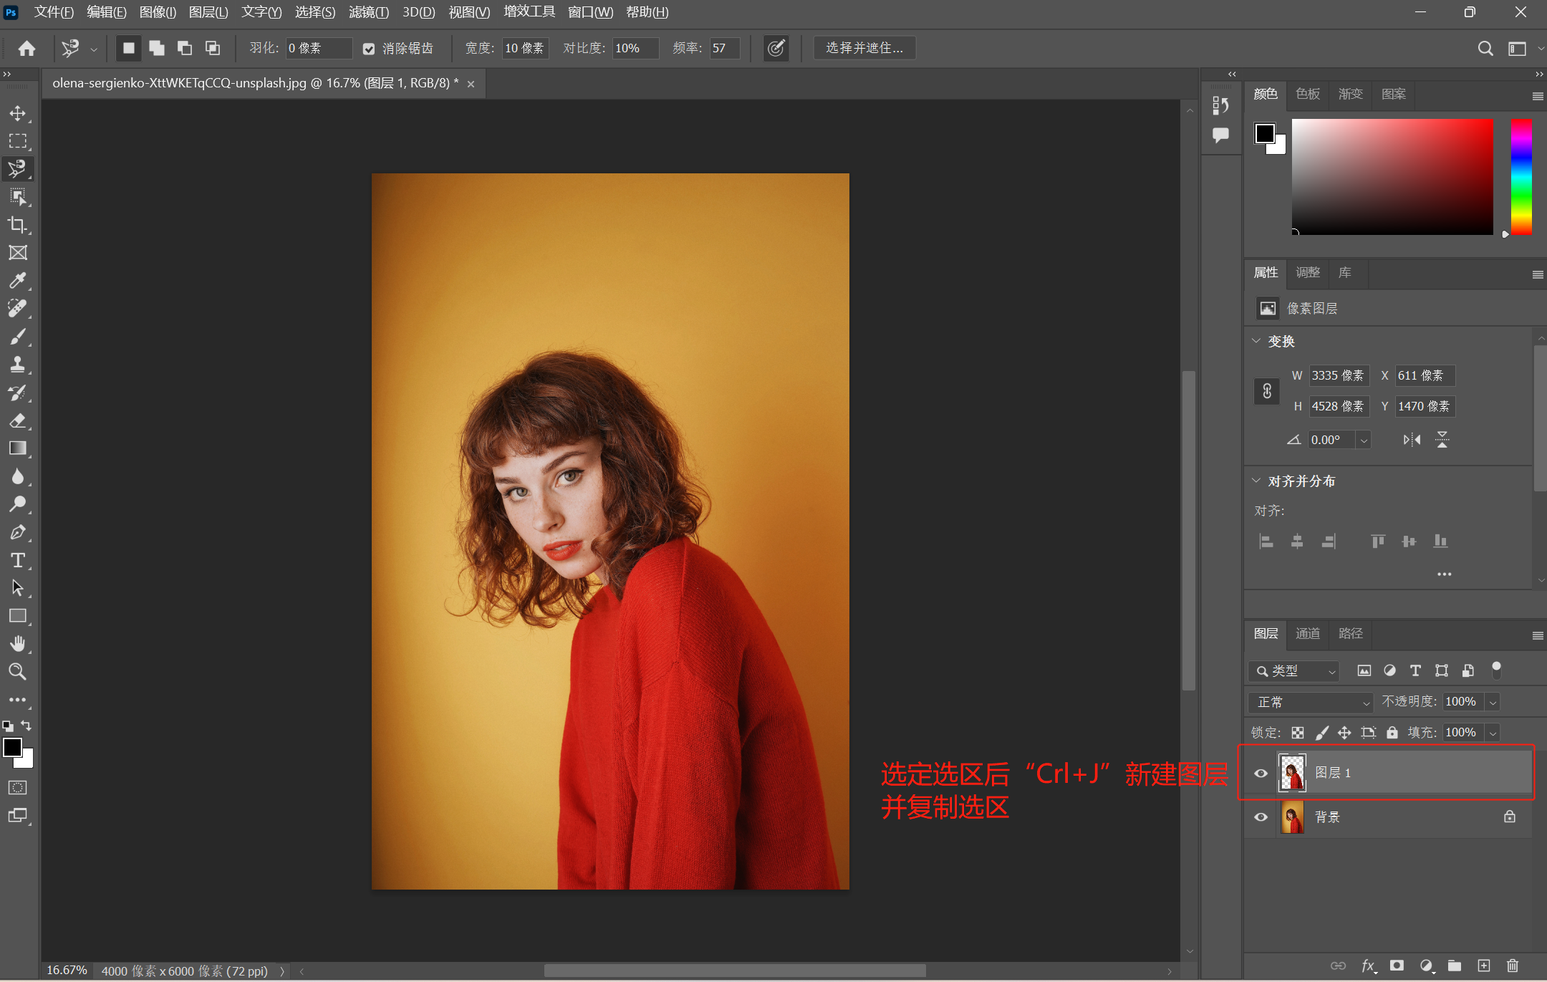This screenshot has width=1547, height=982.
Task: Open the 文件(F) menu
Action: (54, 12)
